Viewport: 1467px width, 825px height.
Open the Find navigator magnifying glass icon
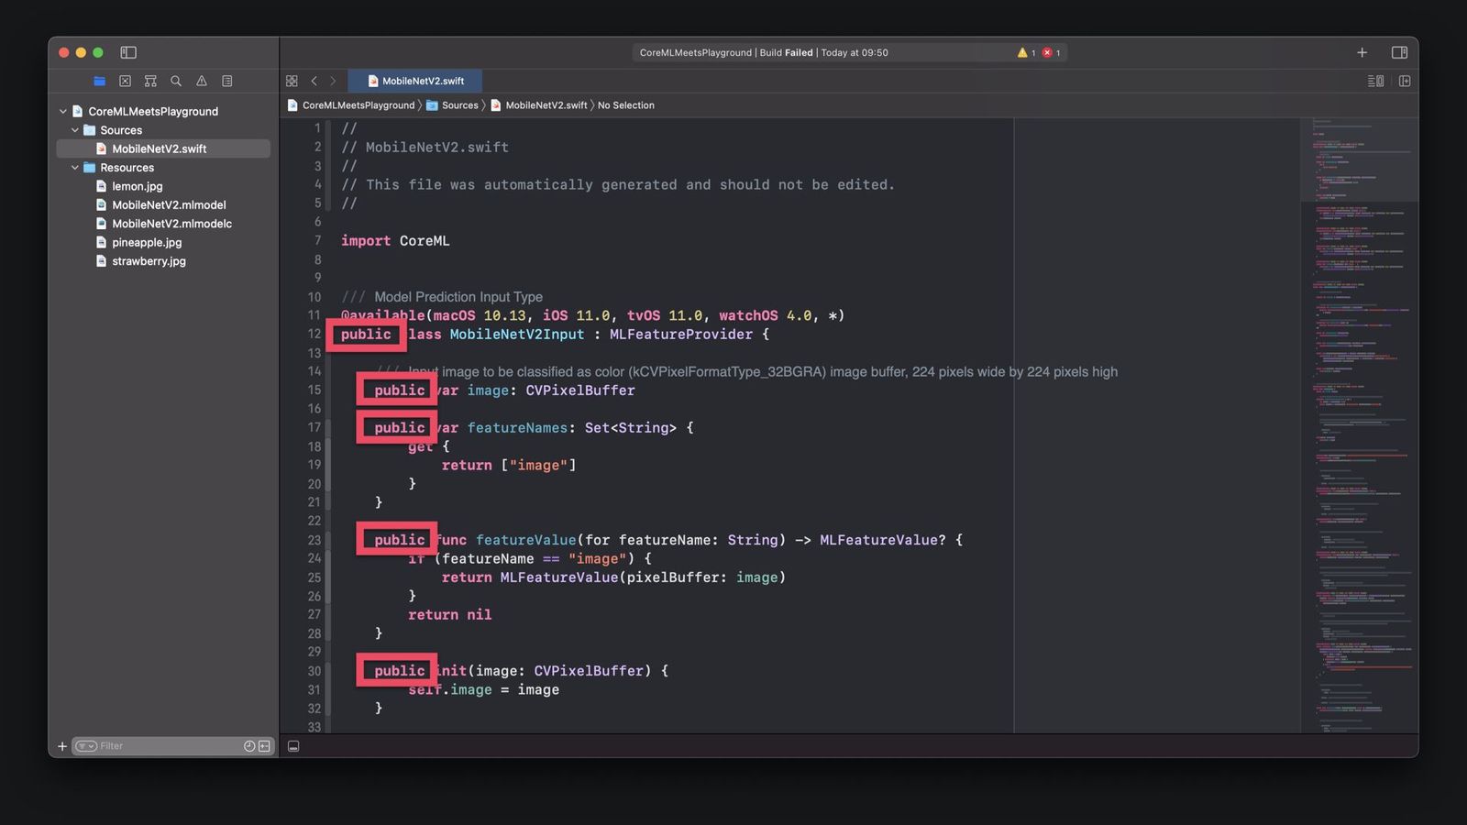(176, 81)
